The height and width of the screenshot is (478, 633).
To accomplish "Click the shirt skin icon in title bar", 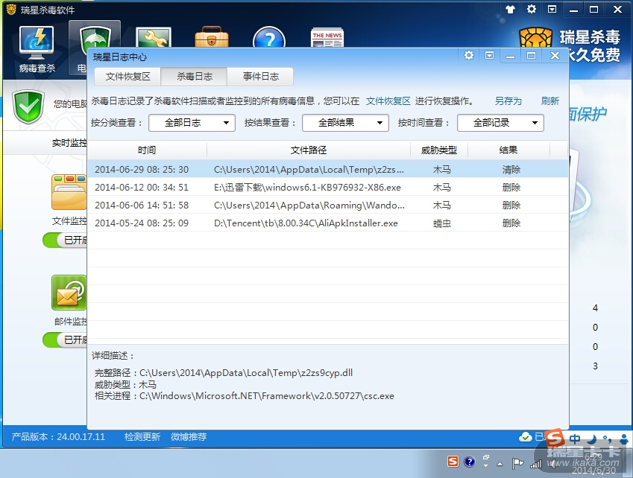I will point(511,9).
